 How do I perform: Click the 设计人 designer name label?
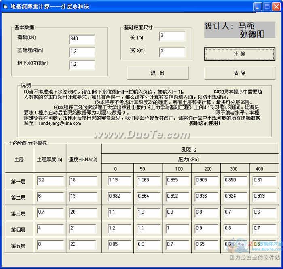(239, 30)
